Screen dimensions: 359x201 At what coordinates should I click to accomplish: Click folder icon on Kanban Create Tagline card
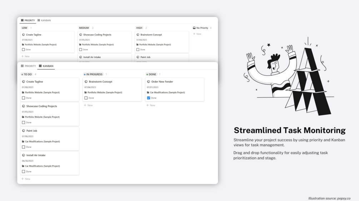[x=23, y=92]
